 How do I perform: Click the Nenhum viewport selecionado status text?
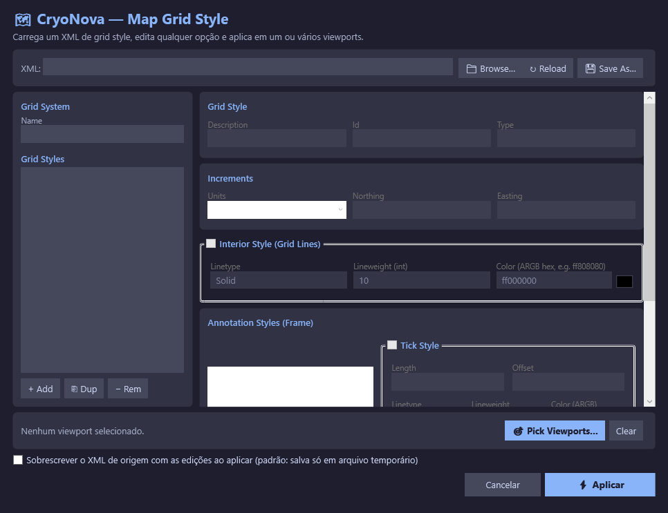point(83,432)
